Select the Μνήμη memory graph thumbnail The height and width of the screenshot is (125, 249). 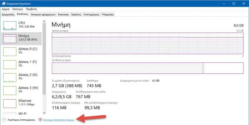10,39
